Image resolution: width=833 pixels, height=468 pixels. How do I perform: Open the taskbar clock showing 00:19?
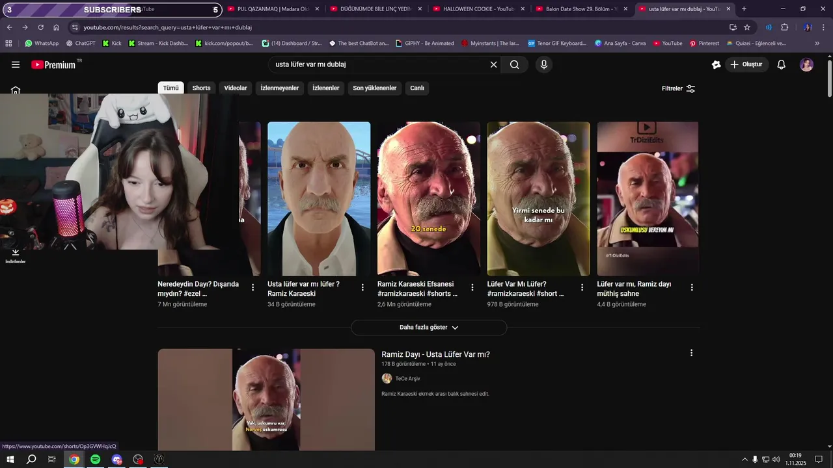[x=795, y=459]
